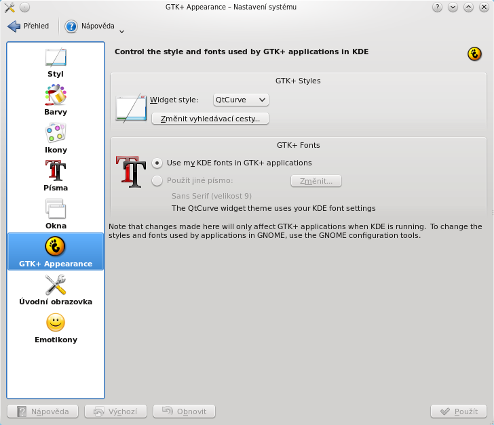Maximize the window using titlebar up arrow

(x=468, y=7)
